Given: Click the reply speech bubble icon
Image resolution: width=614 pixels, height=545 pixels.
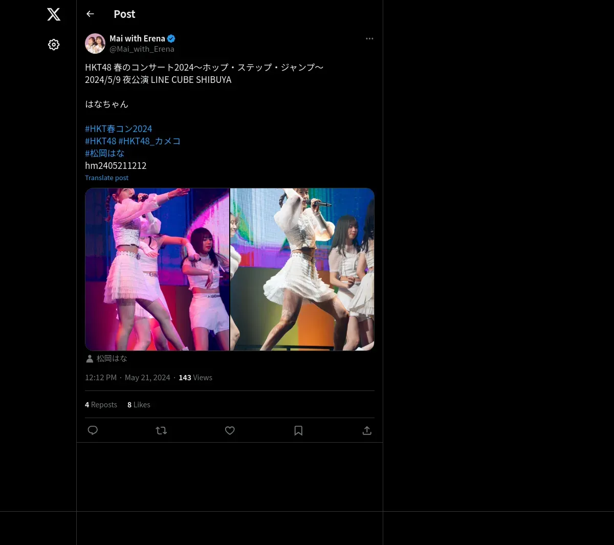Looking at the screenshot, I should (x=93, y=430).
